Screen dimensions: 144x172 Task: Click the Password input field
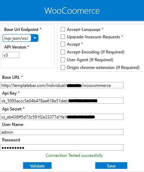[62, 147]
